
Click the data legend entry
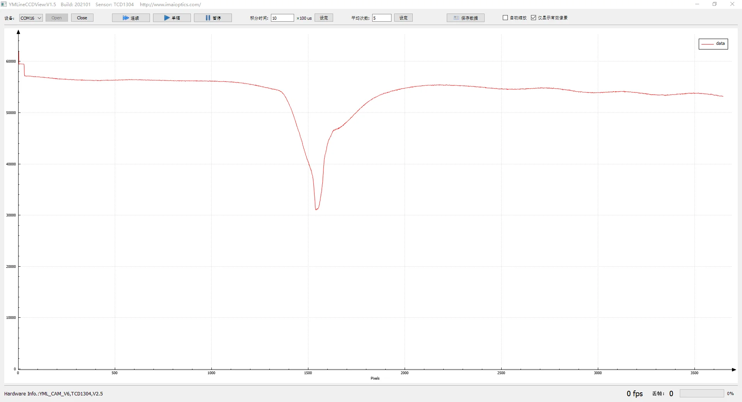[x=713, y=44]
